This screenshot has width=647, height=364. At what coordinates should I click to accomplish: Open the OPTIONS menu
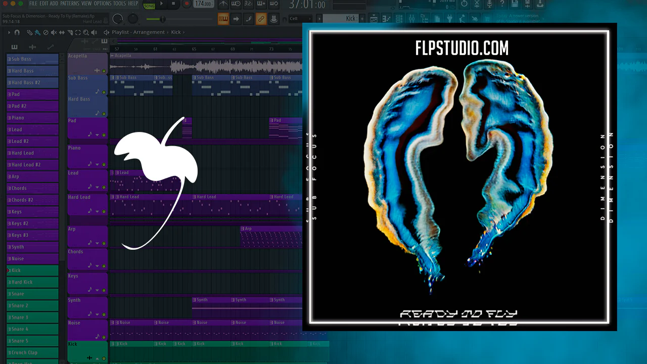point(103,4)
